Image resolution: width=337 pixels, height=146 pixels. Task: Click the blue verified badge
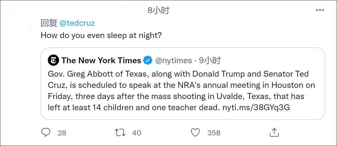coord(148,60)
